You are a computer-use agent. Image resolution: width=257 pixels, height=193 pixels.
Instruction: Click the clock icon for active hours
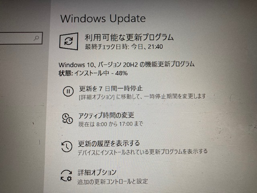67,118
